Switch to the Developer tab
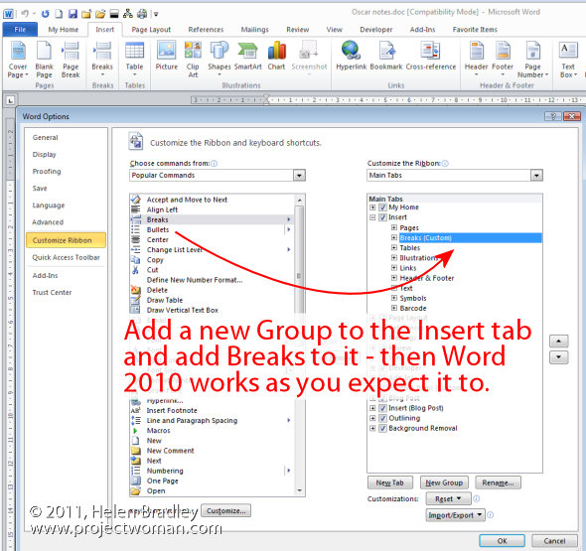 pos(376,30)
